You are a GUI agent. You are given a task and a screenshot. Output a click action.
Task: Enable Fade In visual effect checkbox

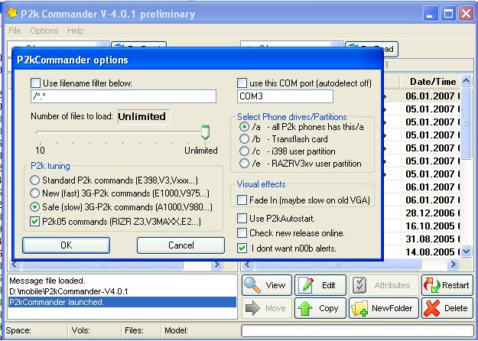coord(242,200)
